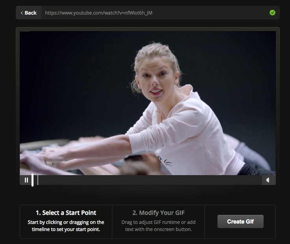Image resolution: width=290 pixels, height=244 pixels.
Task: Select the "1. Select a Start Point" step
Action: tap(66, 213)
